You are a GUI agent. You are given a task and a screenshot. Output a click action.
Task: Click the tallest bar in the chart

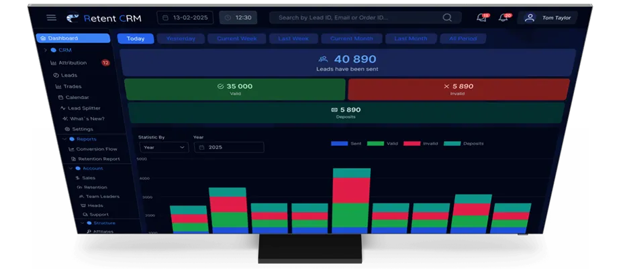[x=351, y=201]
